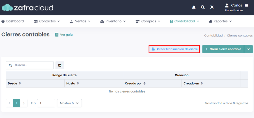Click the Contactos card icon
254x118 pixels.
(36, 21)
